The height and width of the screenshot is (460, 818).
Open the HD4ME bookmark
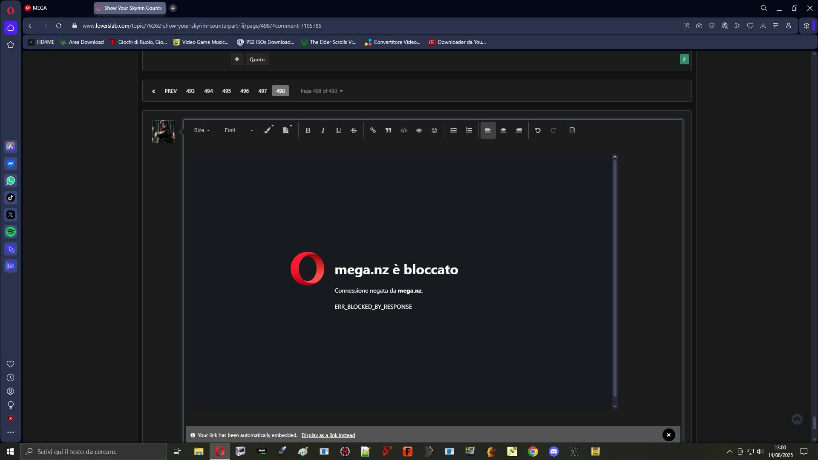point(41,42)
